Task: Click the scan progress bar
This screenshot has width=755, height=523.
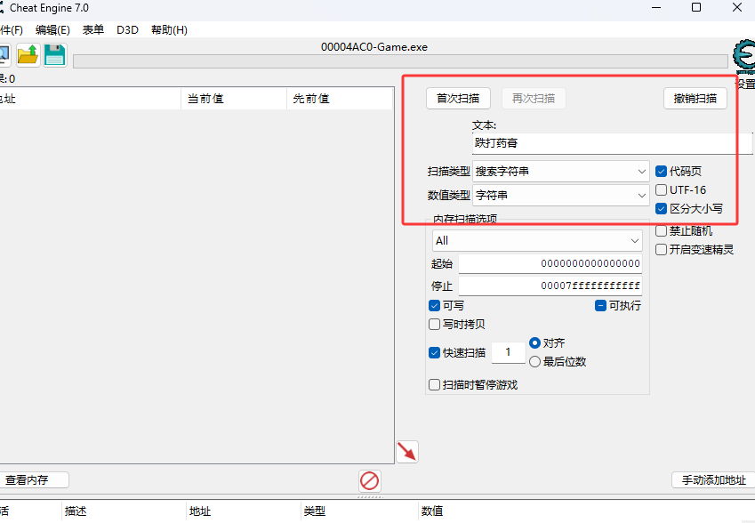Action: pyautogui.click(x=400, y=61)
